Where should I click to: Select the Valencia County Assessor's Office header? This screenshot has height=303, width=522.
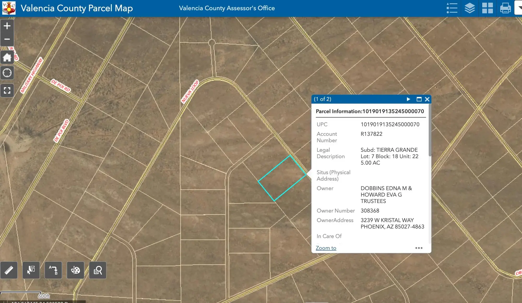point(227,8)
